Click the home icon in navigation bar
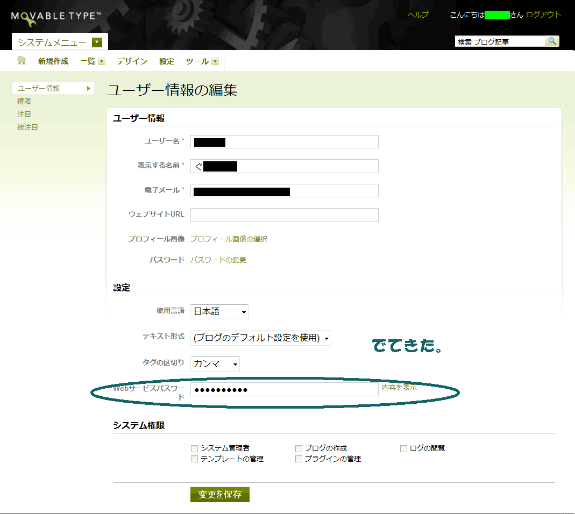The image size is (575, 514). point(22,61)
